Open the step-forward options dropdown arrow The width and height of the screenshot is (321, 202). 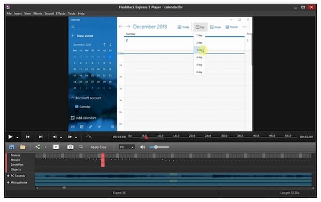76,138
